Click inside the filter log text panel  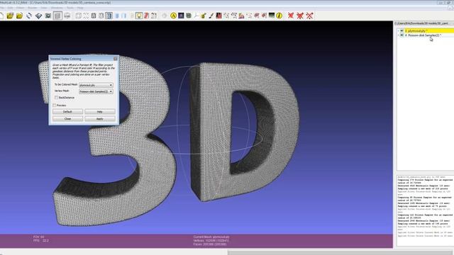(x=425, y=210)
